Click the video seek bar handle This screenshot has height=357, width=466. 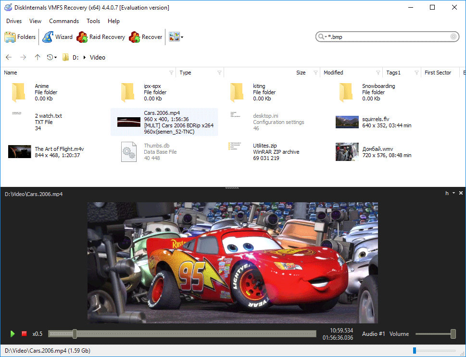[75, 334]
